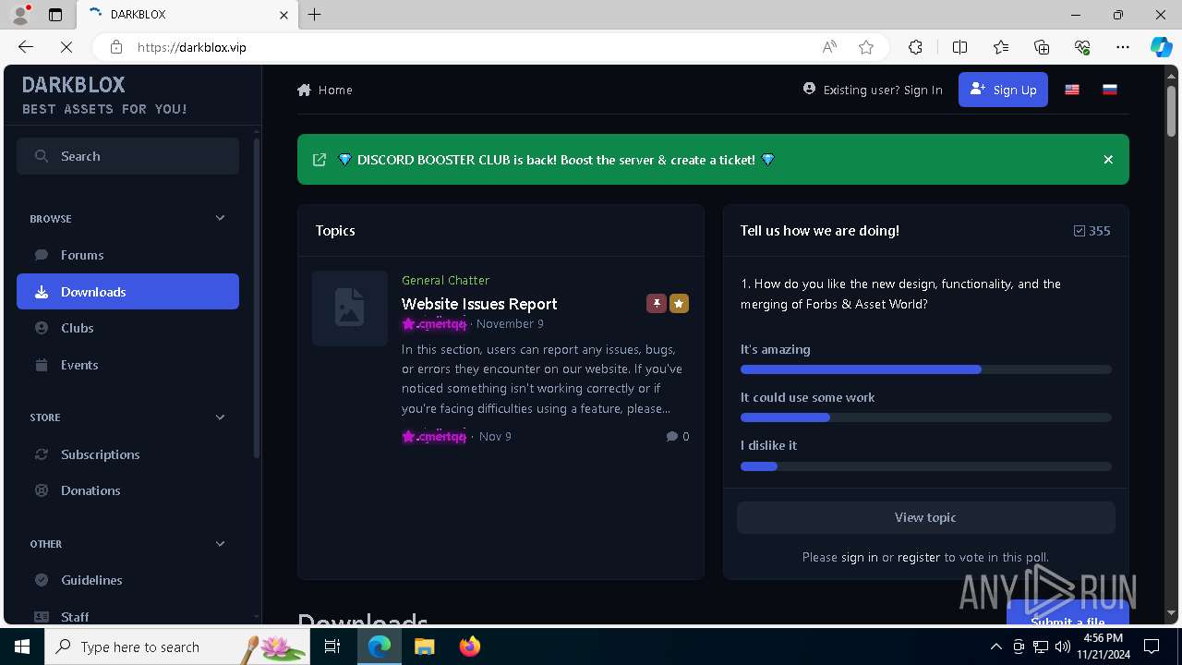
Task: Open Task View on the taskbar
Action: [x=332, y=647]
